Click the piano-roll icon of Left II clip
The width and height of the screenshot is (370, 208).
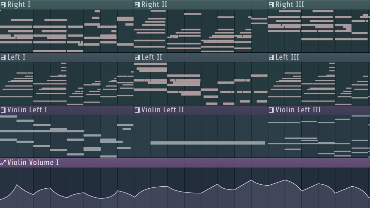(x=137, y=57)
